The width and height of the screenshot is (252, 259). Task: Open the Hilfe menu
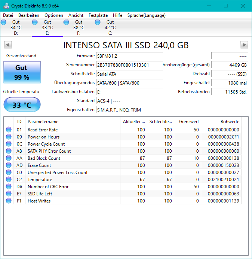coord(117,15)
